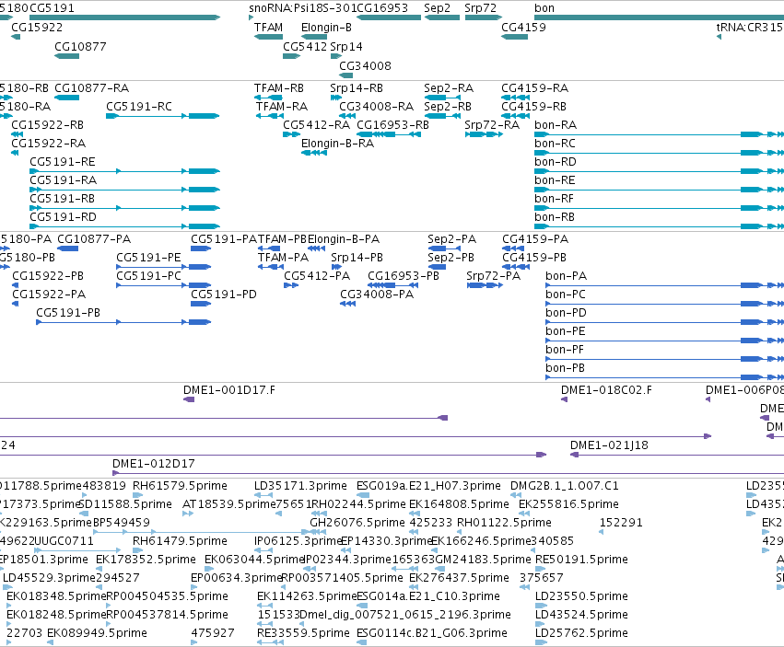Click the CG5191 gene label
The width and height of the screenshot is (784, 647).
point(52,8)
